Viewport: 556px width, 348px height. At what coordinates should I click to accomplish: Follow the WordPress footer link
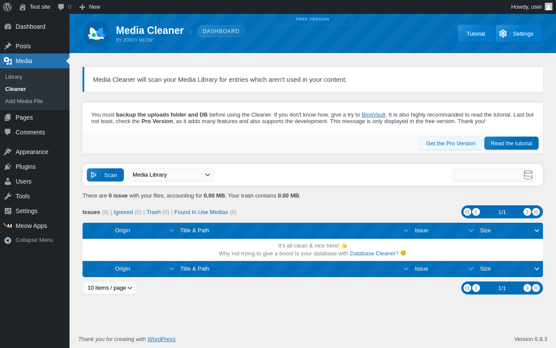pos(162,339)
